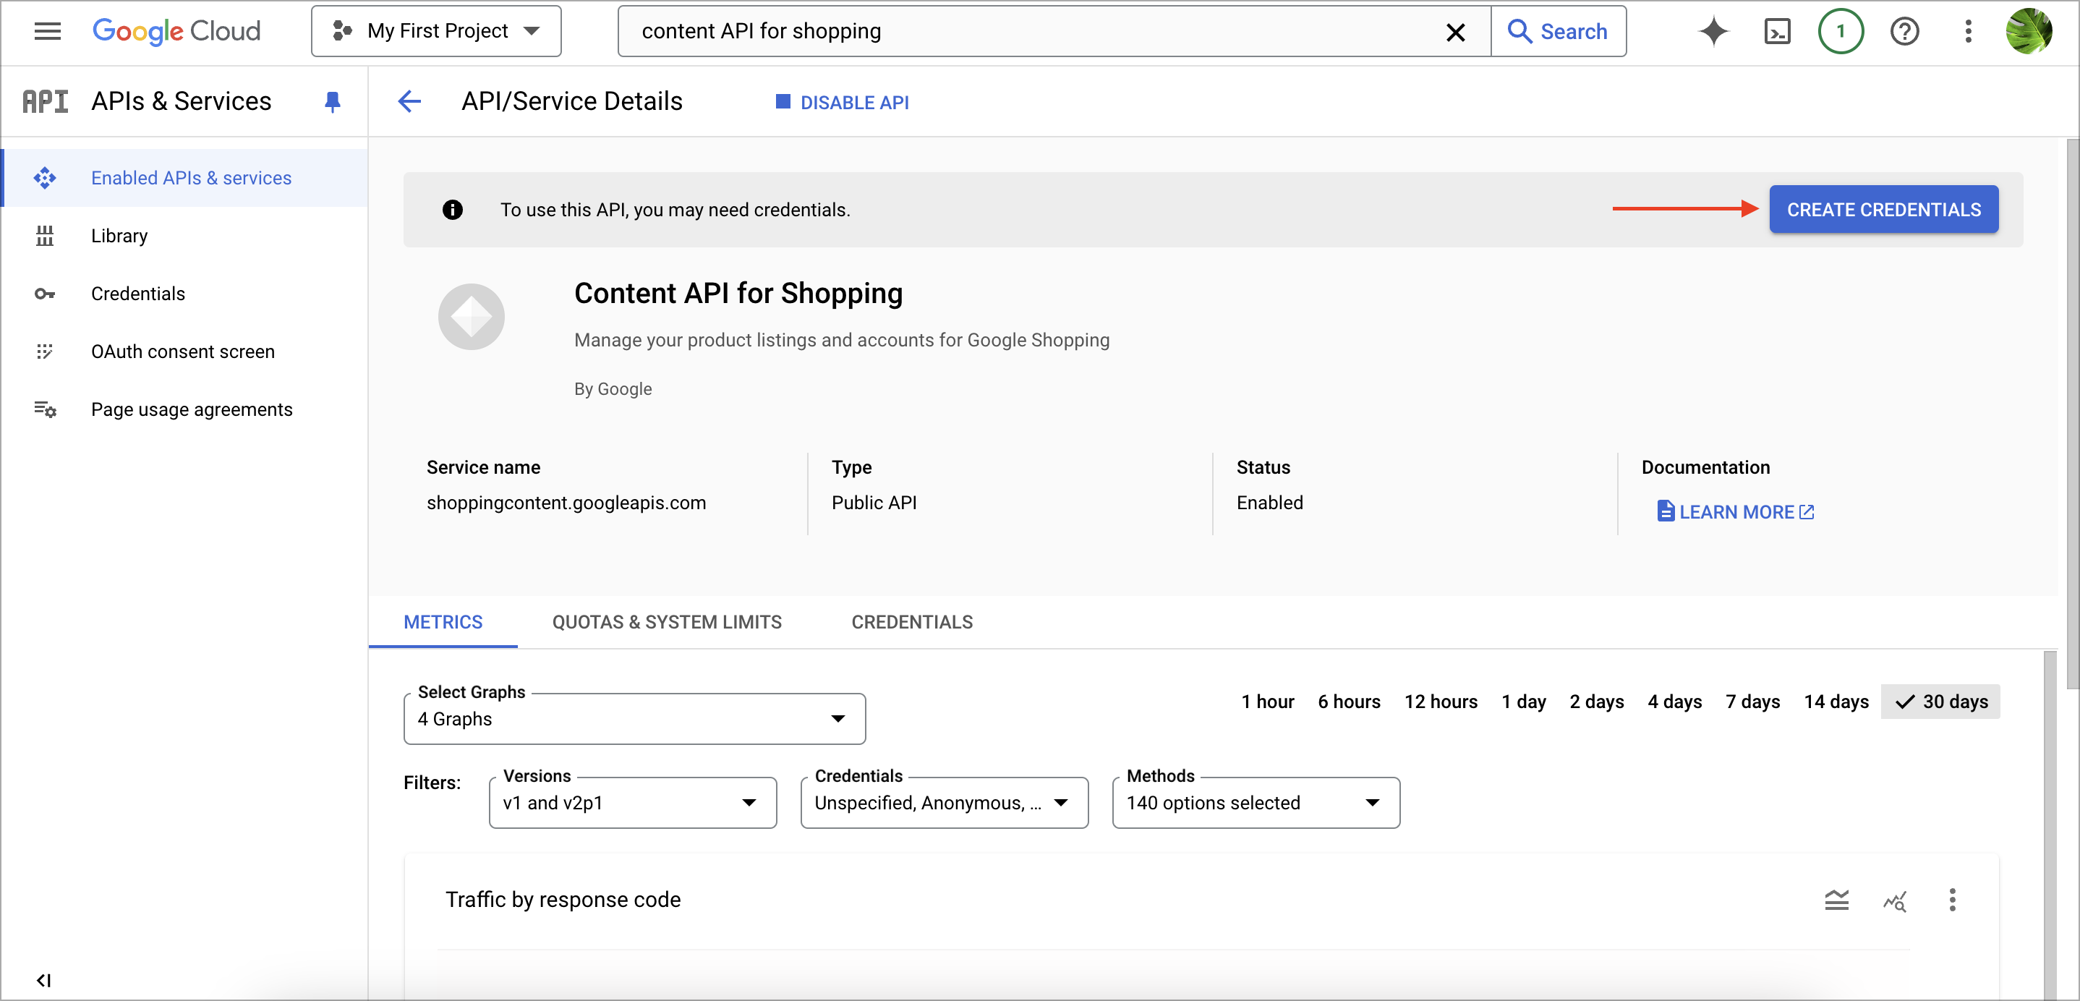
Task: Click the page vertical scrollbar
Action: coord(2072,413)
